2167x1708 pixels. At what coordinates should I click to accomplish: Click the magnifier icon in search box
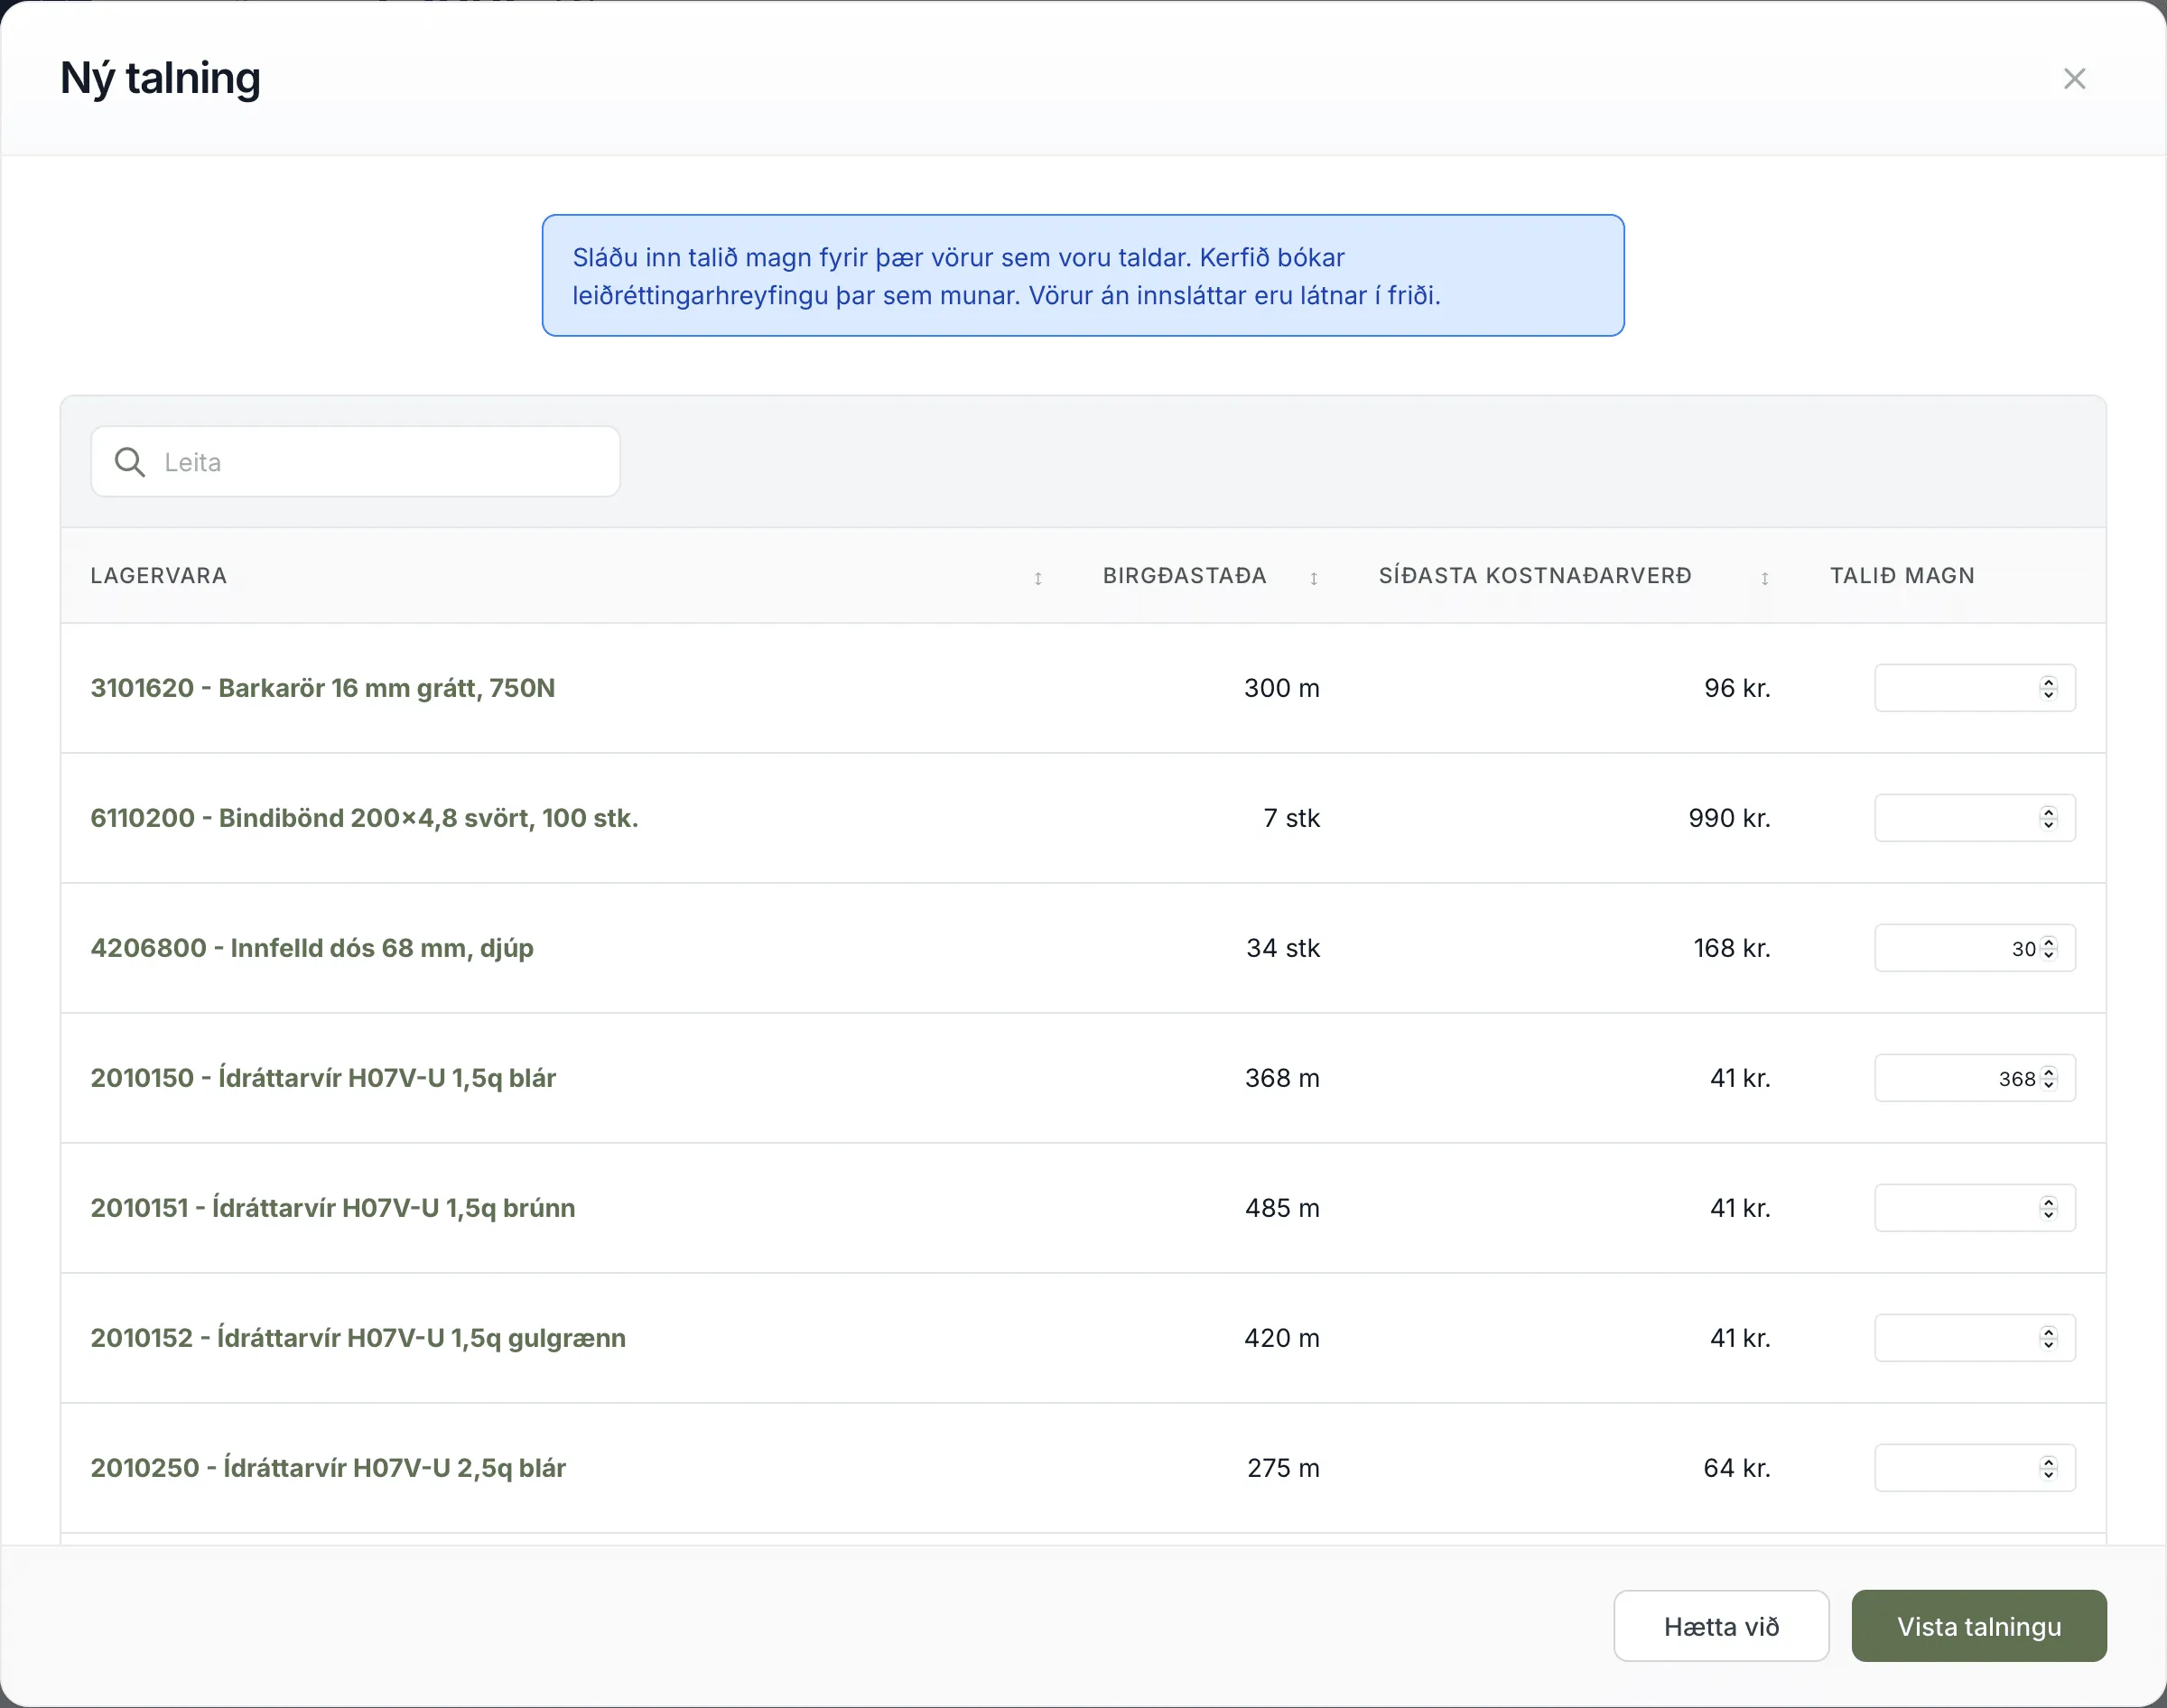[130, 462]
